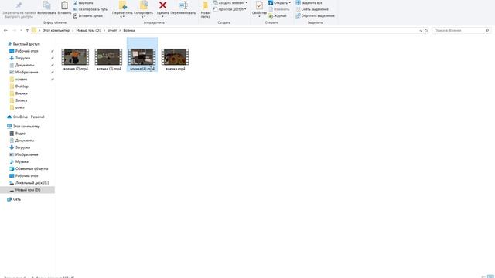Click the Pin to Quick access ribbon icon
This screenshot has height=278, width=495.
tap(19, 5)
